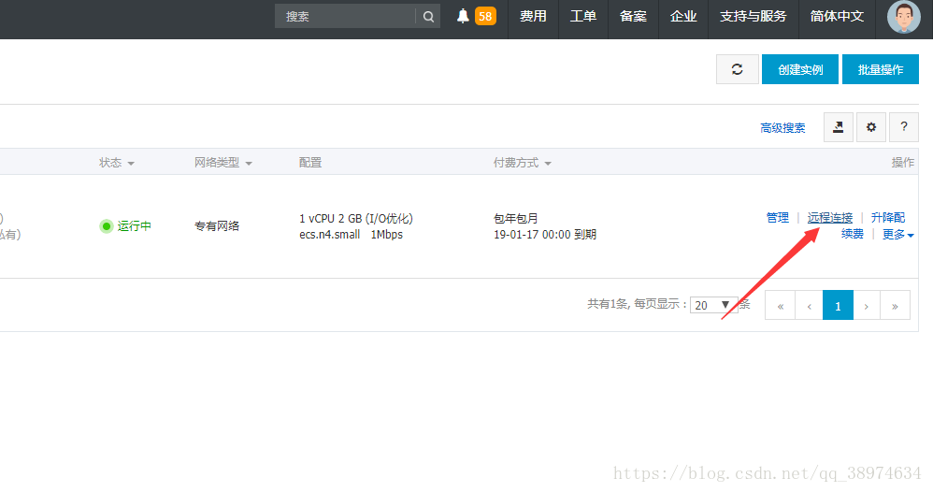This screenshot has height=492, width=933.
Task: Click the 包年包月 billing text
Action: pyautogui.click(x=515, y=219)
